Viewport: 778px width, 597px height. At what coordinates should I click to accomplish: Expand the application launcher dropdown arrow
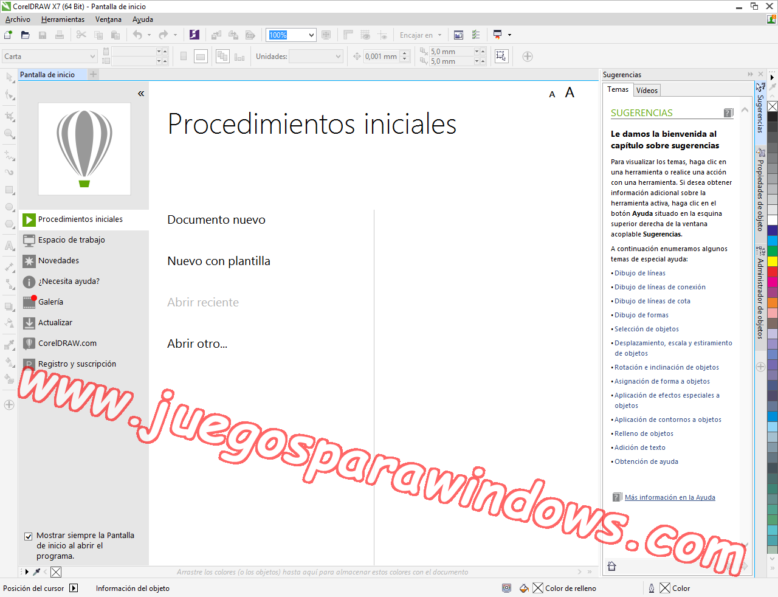coord(509,35)
